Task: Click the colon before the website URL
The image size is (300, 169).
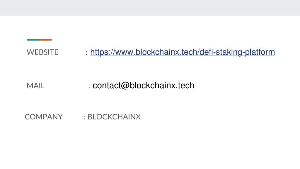Action: 86,53
